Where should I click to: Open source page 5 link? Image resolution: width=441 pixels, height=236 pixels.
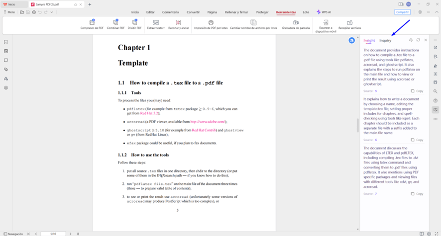tap(376, 91)
